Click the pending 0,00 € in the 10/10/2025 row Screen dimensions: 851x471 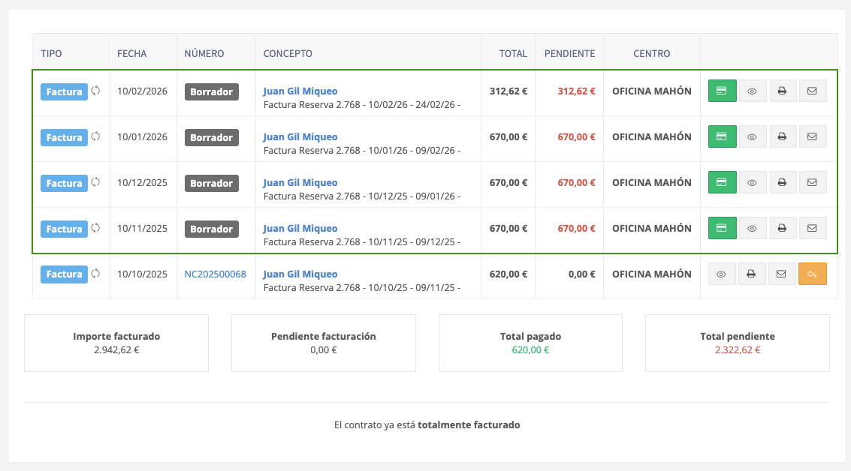(x=581, y=274)
